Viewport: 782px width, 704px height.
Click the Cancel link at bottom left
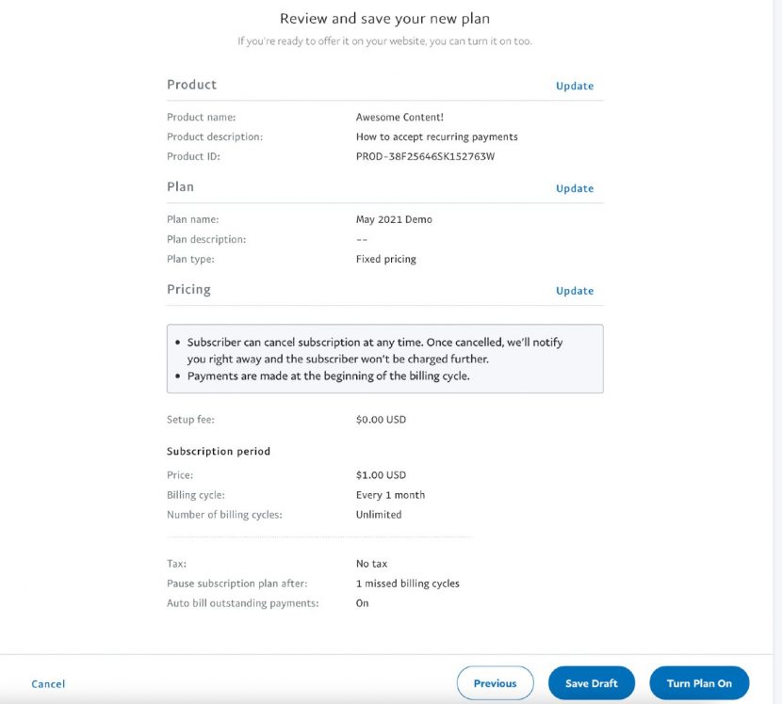[x=48, y=684]
